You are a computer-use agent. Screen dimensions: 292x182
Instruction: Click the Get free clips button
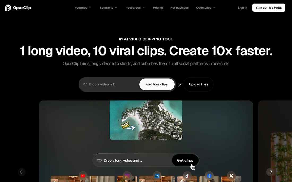click(157, 84)
